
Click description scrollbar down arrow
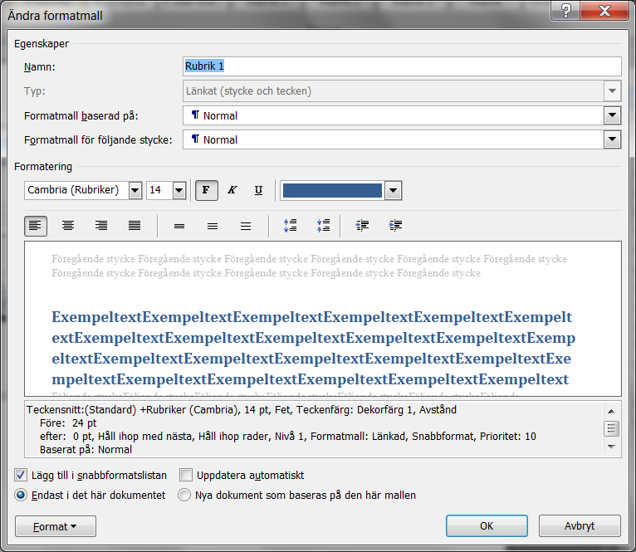pos(612,447)
